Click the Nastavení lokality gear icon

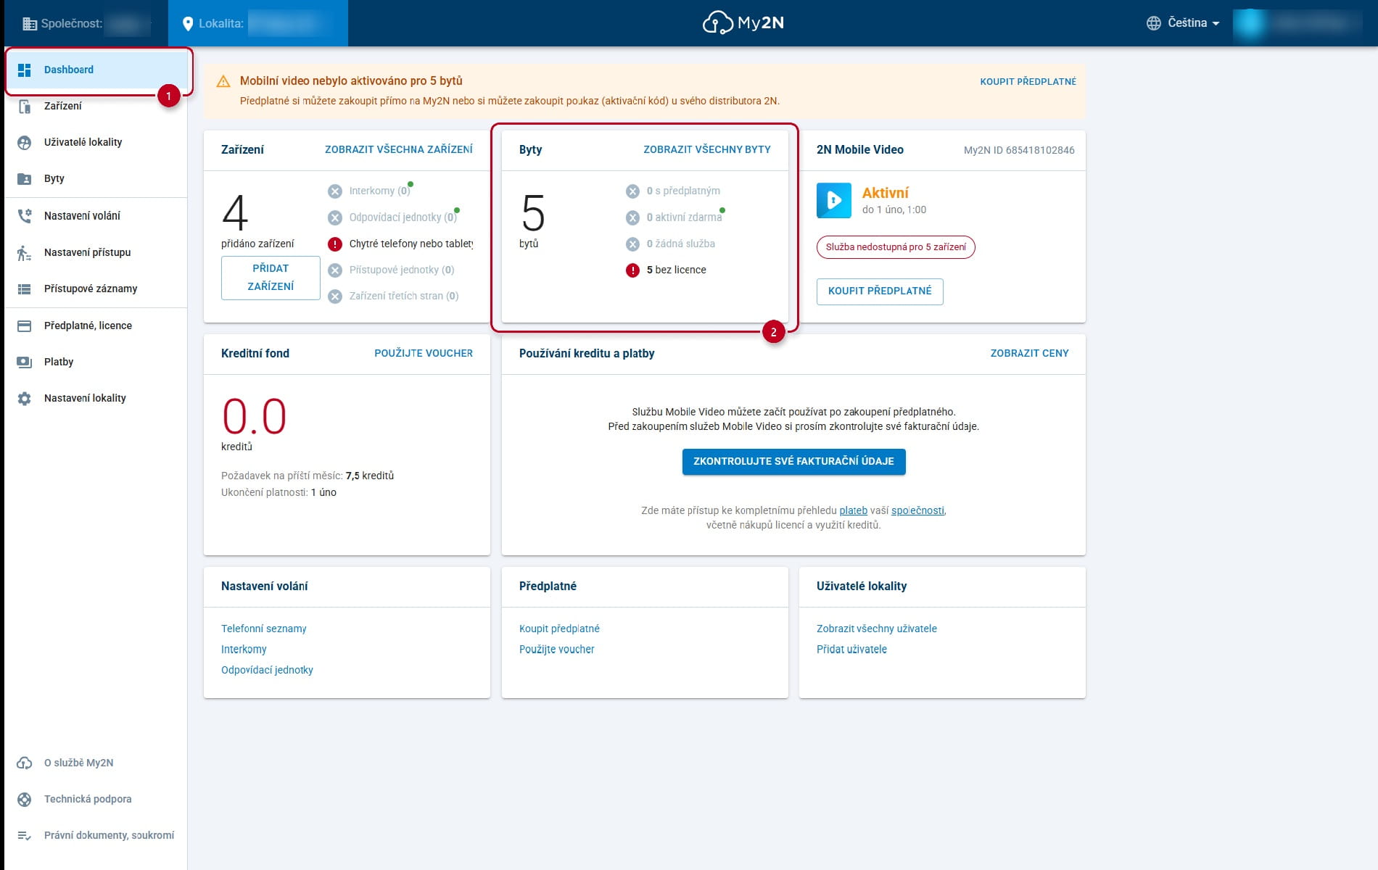coord(24,399)
